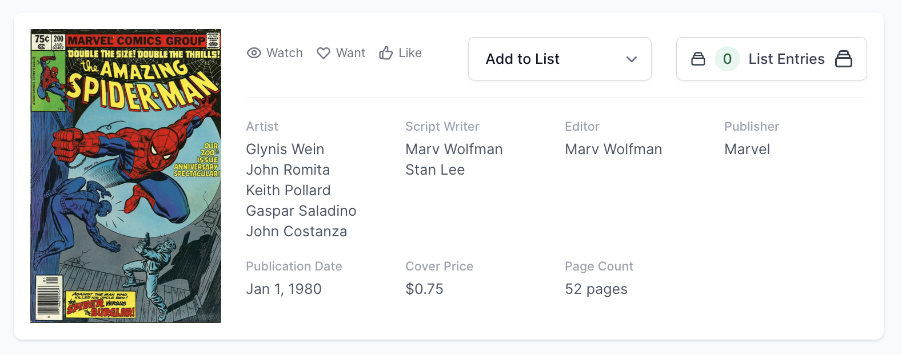Viewport: 902px width, 355px height.
Task: Click editor Marv Wolfman name
Action: tap(613, 150)
